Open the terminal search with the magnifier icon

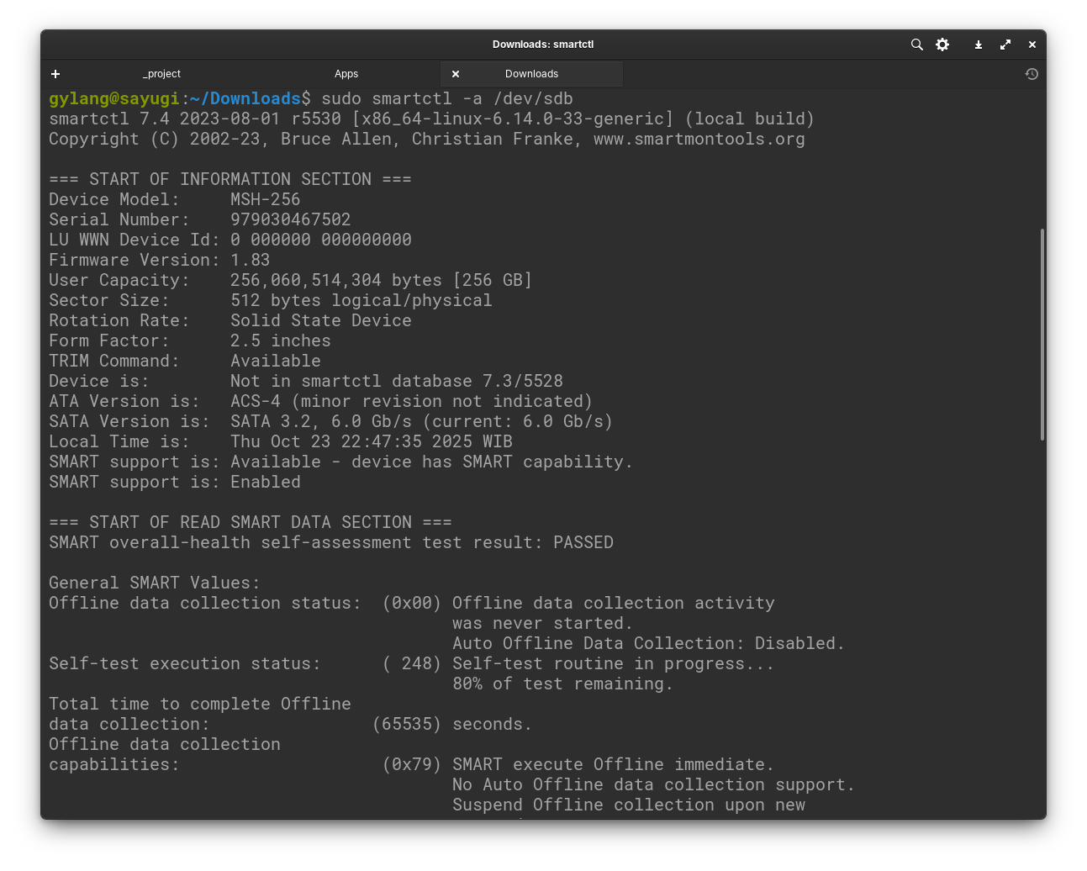(916, 45)
